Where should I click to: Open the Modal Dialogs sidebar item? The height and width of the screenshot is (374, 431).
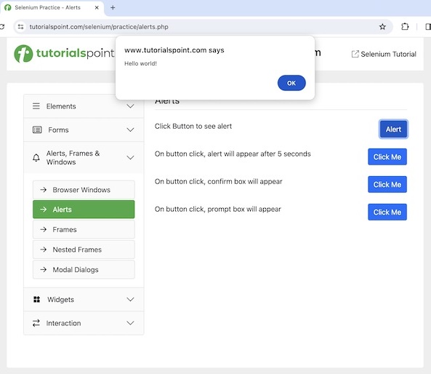click(x=84, y=270)
